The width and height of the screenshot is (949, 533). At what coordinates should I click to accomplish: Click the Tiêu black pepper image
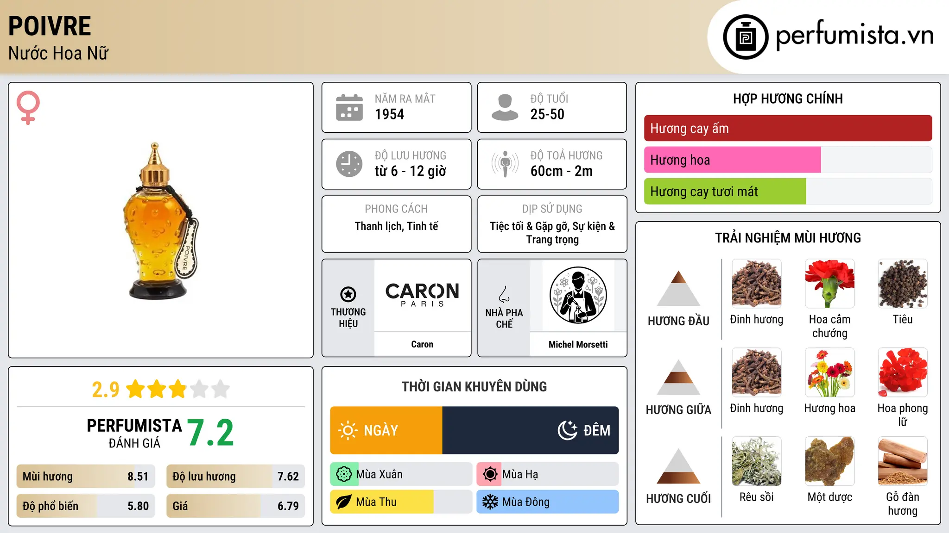[x=903, y=284]
